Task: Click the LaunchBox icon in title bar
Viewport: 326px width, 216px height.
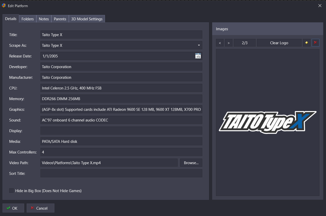Action: pyautogui.click(x=4, y=6)
